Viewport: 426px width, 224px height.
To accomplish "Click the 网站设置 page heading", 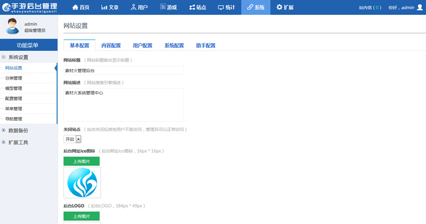I will [x=76, y=26].
